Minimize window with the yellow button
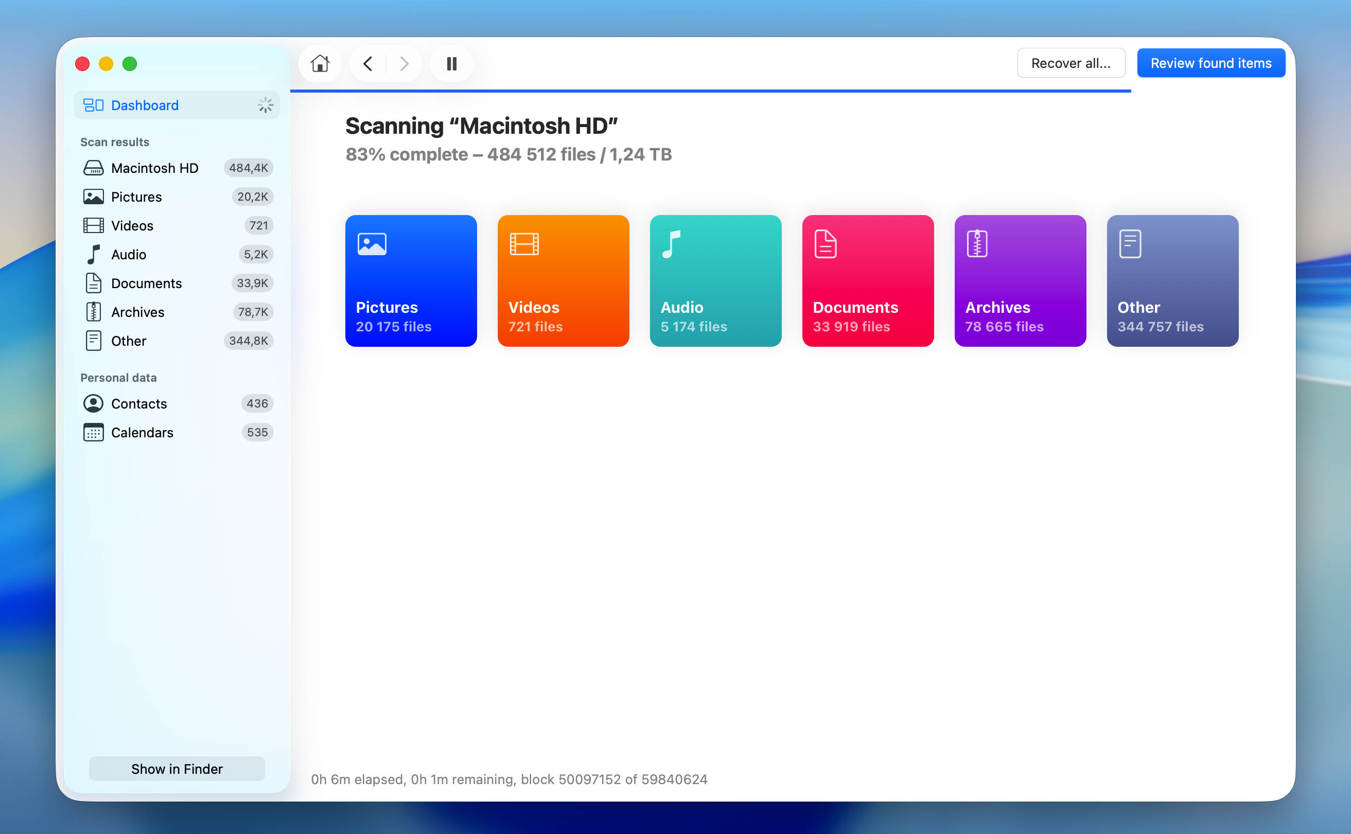Viewport: 1351px width, 834px height. (106, 64)
